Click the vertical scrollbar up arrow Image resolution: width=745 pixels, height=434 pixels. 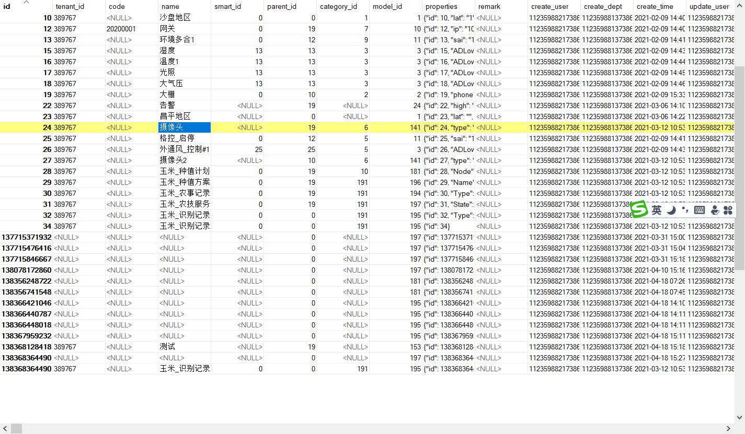point(741,5)
